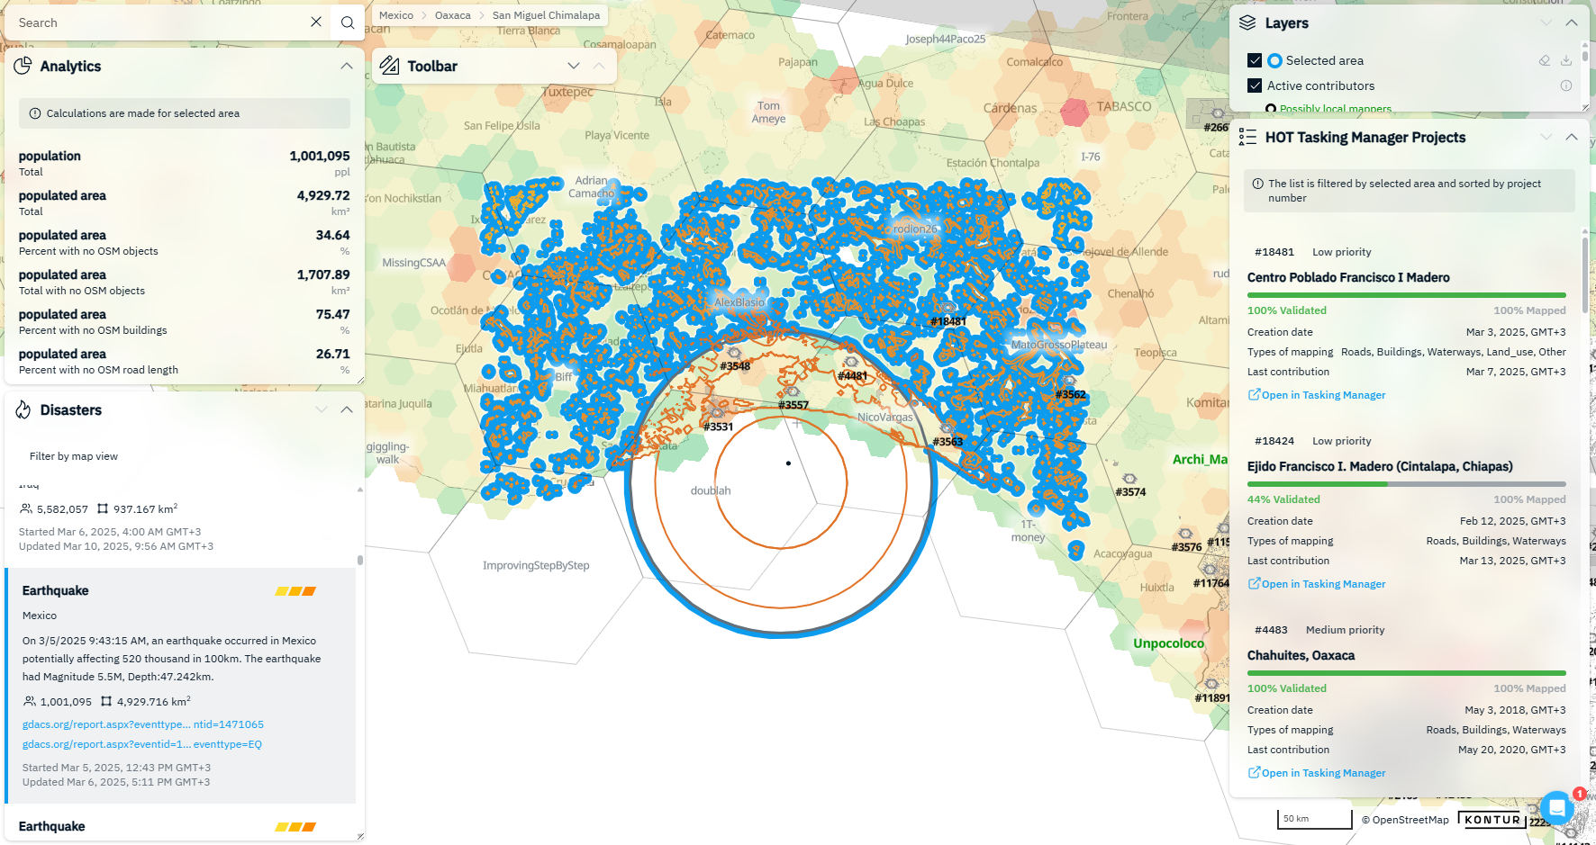The width and height of the screenshot is (1596, 845).
Task: Click the Layers stack icon
Action: point(1247,22)
